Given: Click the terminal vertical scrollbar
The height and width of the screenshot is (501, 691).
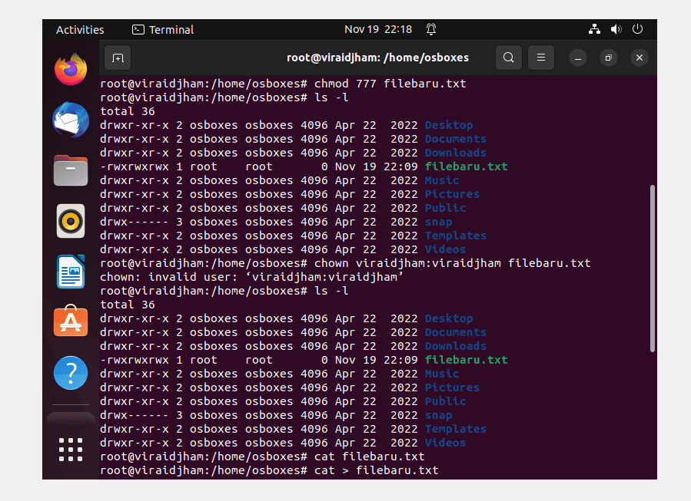Looking at the screenshot, I should click(653, 269).
